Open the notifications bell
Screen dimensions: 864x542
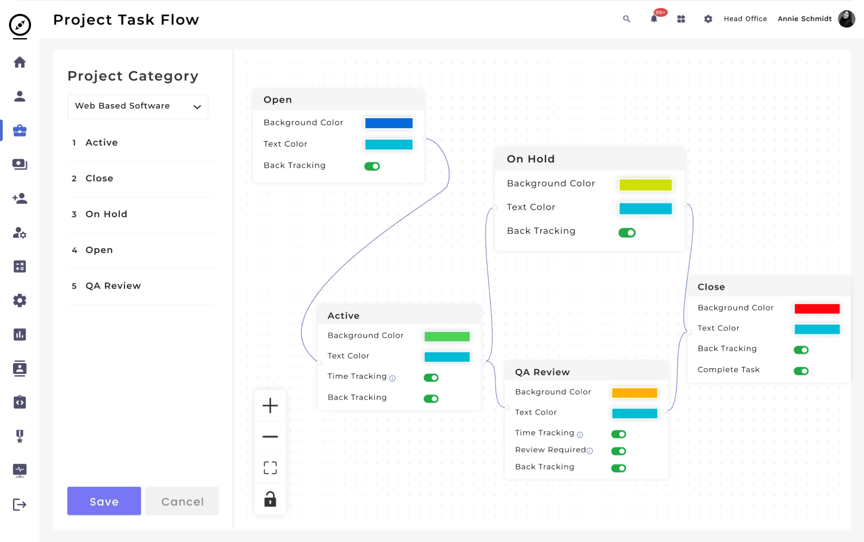point(654,19)
